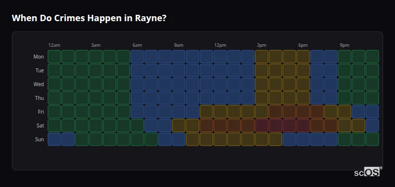Select the Sunday 12am heatmap cell
Viewport: 395px width, 187px height.
54,139
